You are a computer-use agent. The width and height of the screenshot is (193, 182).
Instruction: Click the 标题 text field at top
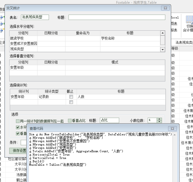[x=116, y=17]
